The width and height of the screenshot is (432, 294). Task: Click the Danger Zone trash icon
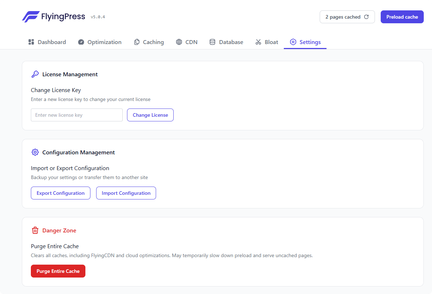pos(35,231)
